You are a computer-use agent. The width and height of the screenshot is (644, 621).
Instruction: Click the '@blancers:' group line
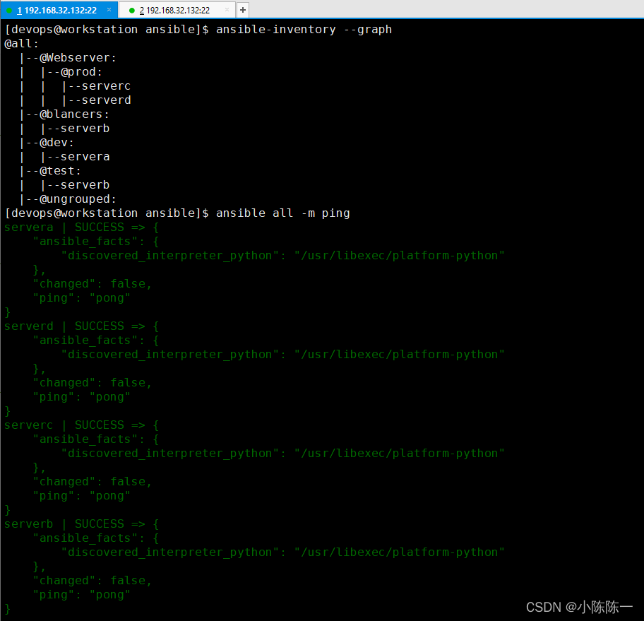(74, 114)
